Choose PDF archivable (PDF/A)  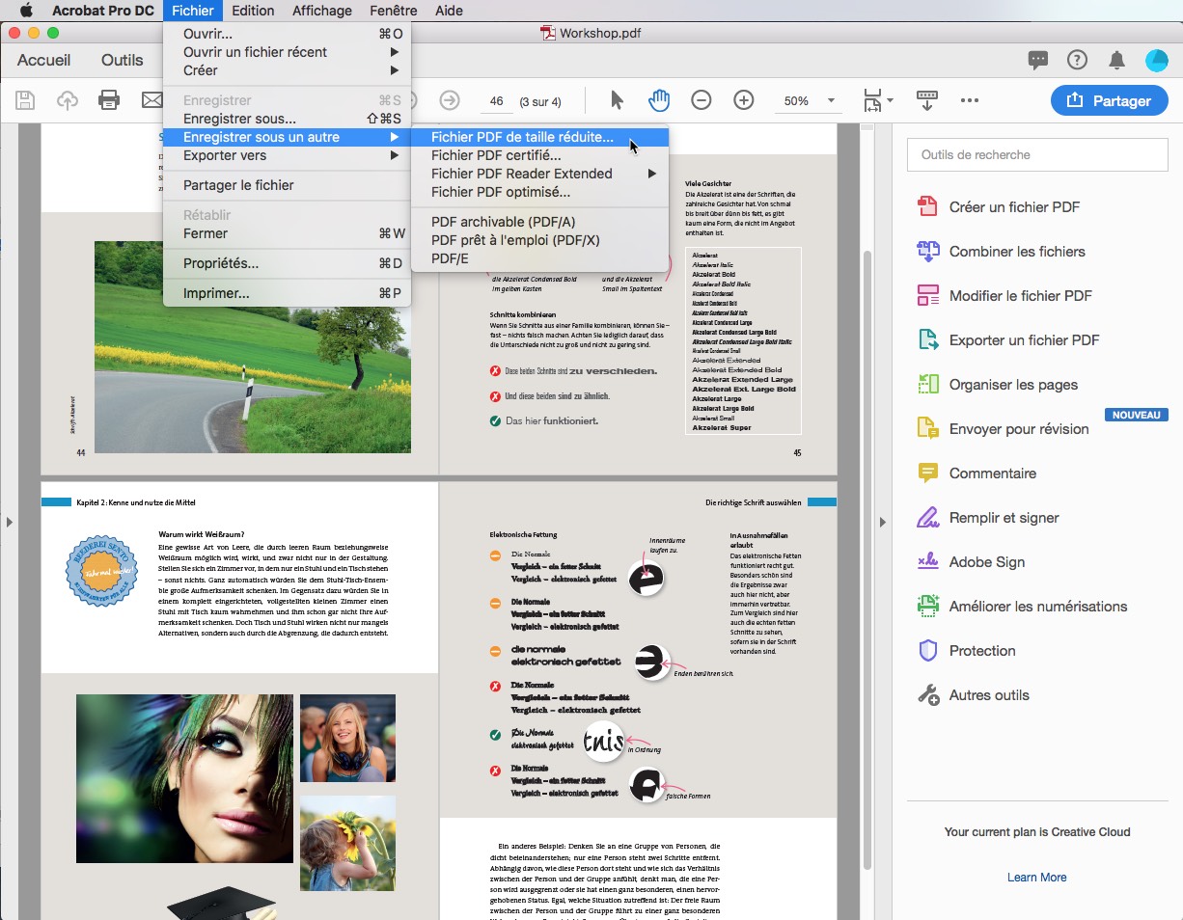pyautogui.click(x=540, y=222)
